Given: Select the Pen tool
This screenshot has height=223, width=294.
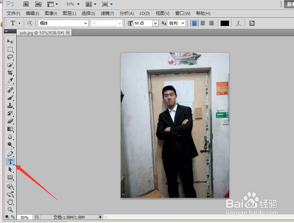Looking at the screenshot, I should click(10, 154).
